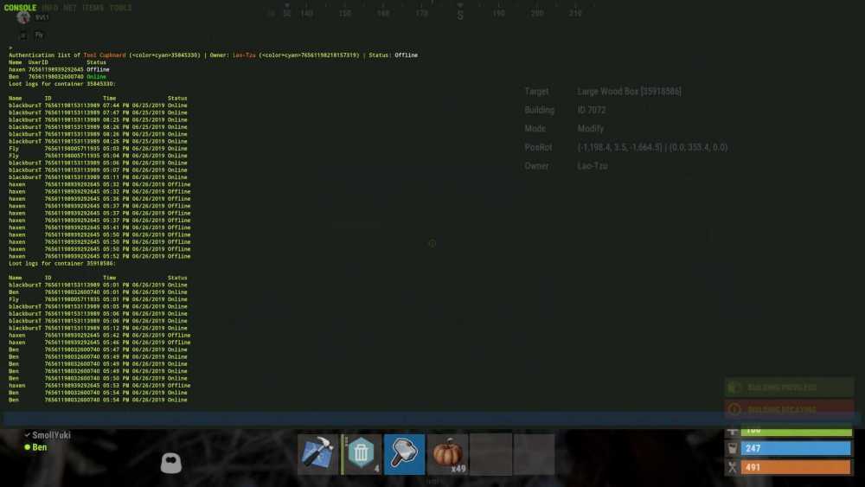Click the player avatar icon under CONSOLE
The width and height of the screenshot is (865, 487).
pos(23,17)
